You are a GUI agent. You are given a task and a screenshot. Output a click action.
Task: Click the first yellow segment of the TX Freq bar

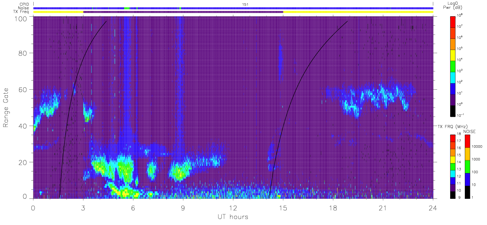(x=58, y=12)
